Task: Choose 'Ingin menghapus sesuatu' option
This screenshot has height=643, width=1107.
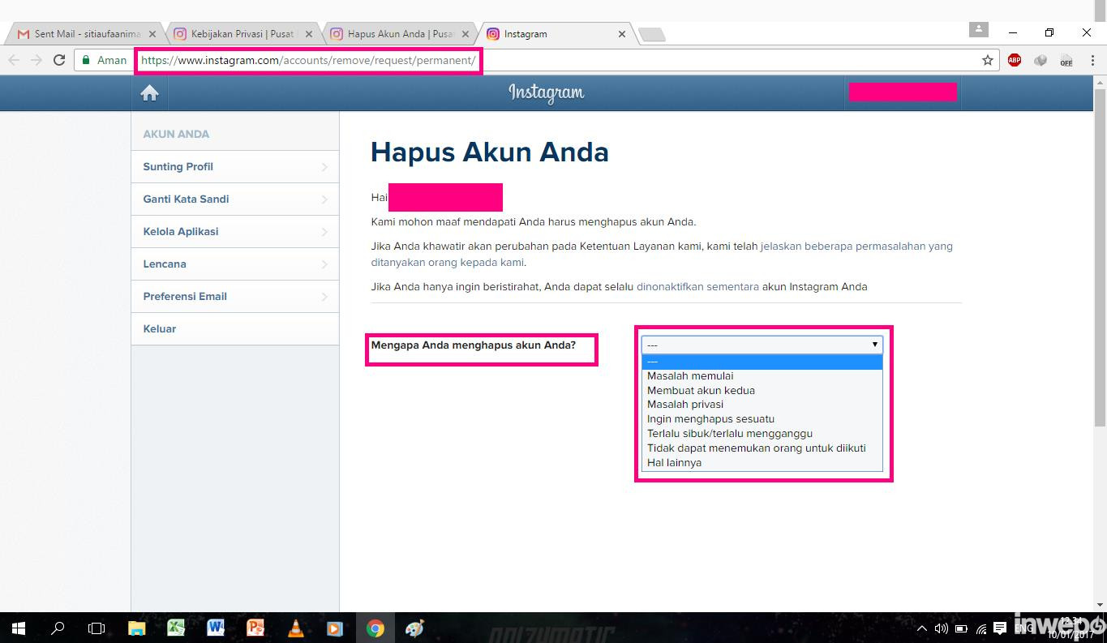Action: [x=762, y=418]
